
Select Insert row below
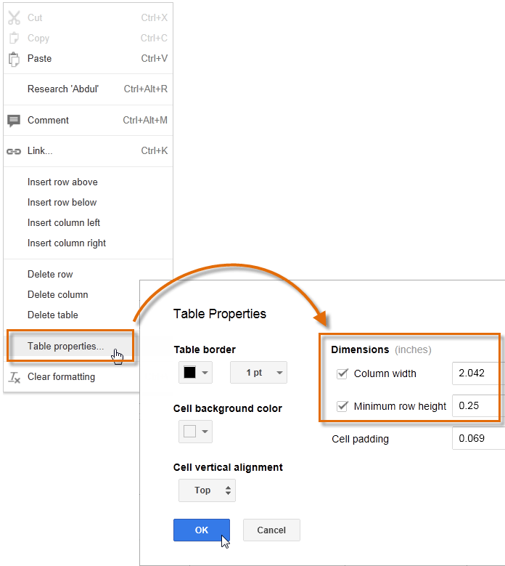[x=88, y=203]
